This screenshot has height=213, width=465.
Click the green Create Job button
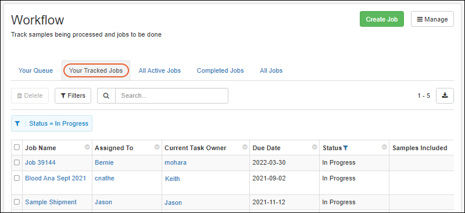[x=382, y=19]
